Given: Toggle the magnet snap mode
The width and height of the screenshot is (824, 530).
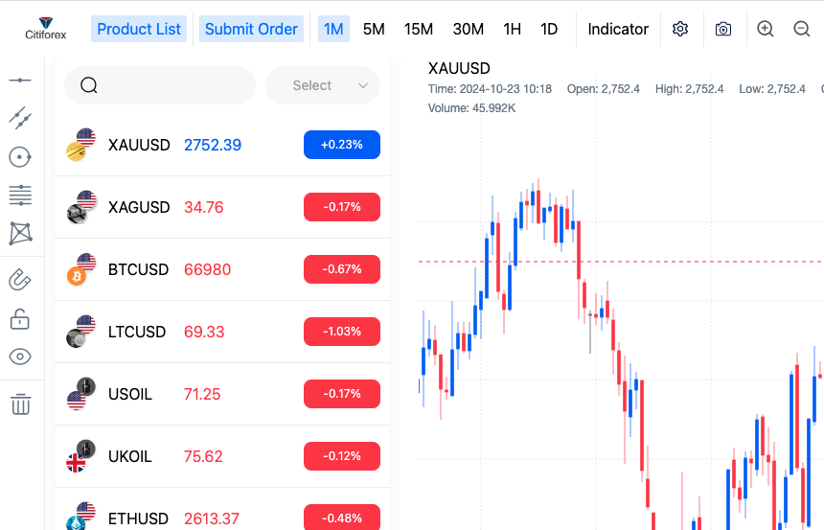Looking at the screenshot, I should click(20, 280).
